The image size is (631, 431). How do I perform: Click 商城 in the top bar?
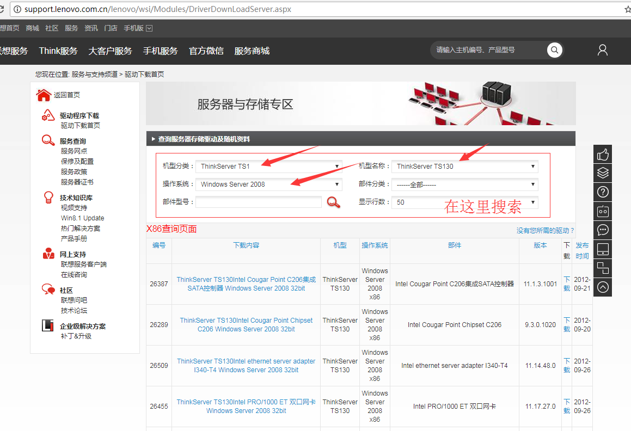(x=32, y=28)
